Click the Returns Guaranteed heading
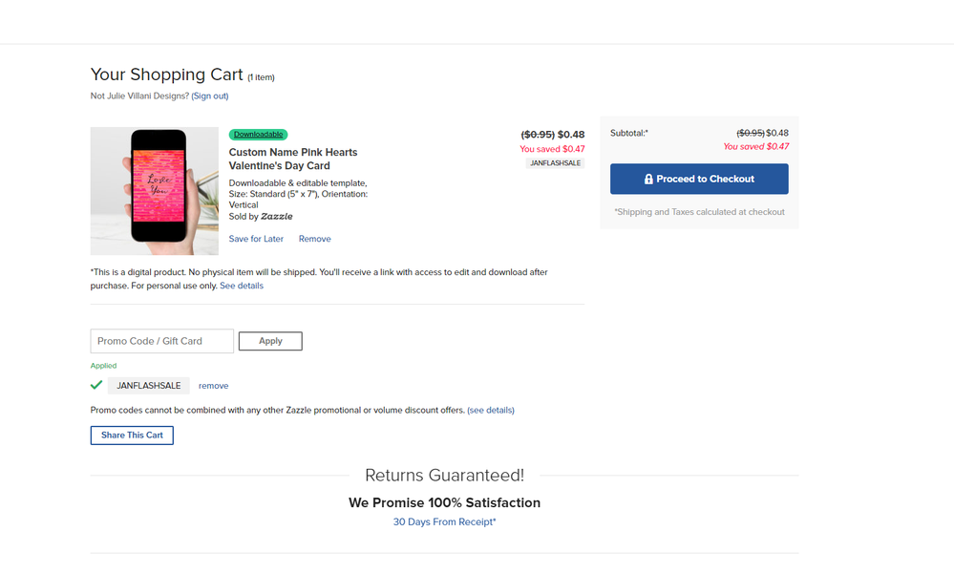 pyautogui.click(x=444, y=475)
